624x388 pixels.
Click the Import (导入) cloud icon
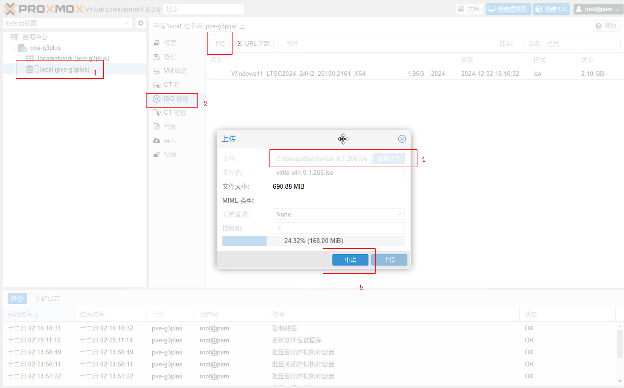point(156,141)
